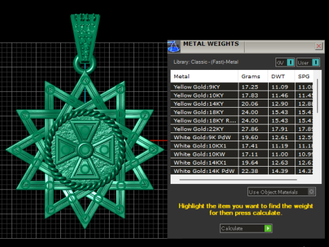
Task: Select White Gold:10KW row
Action: (x=242, y=154)
